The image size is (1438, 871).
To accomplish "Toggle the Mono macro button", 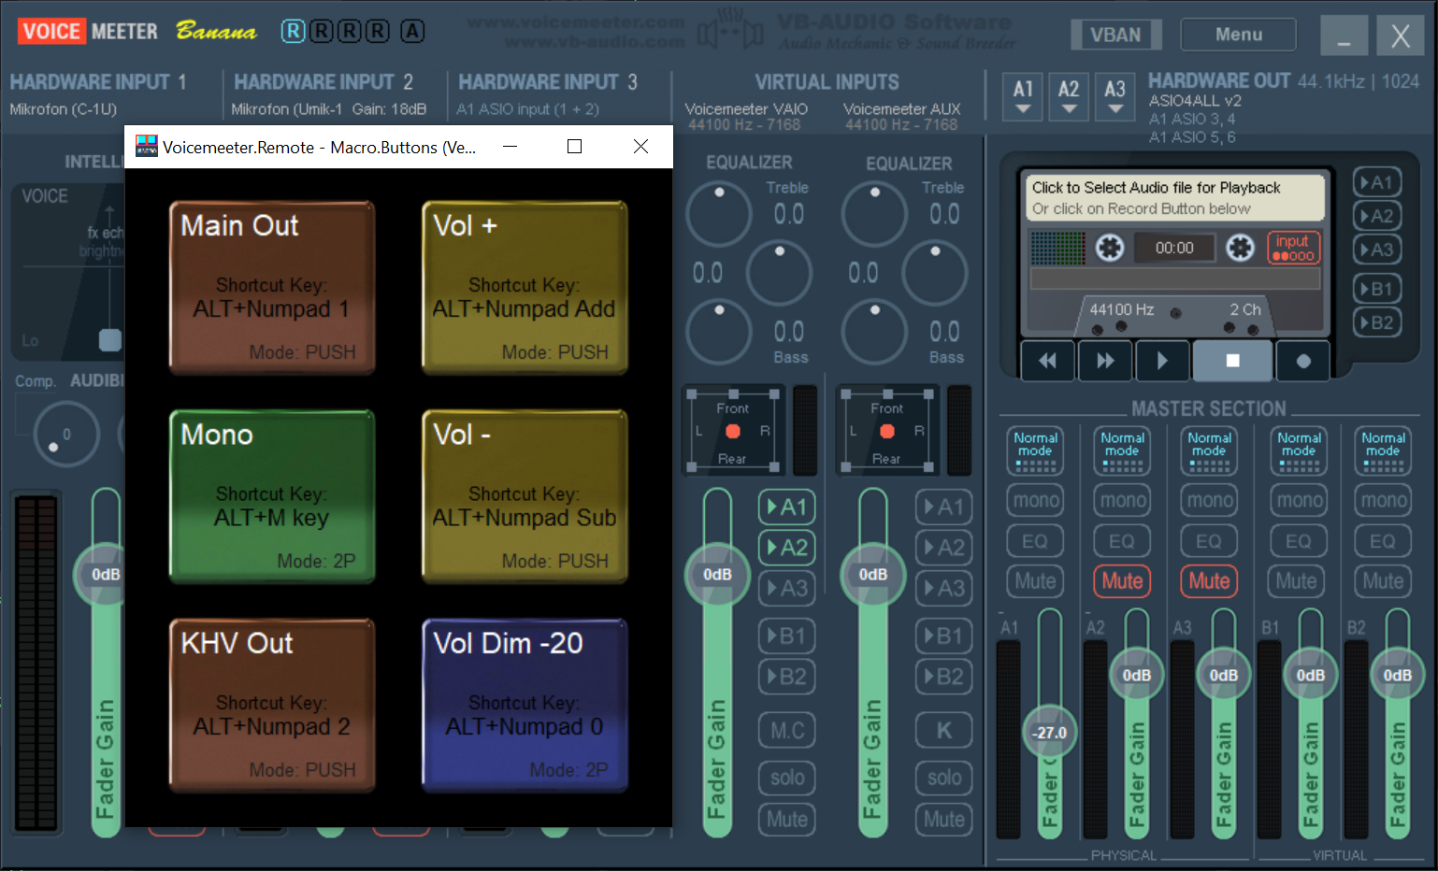I will coord(272,496).
